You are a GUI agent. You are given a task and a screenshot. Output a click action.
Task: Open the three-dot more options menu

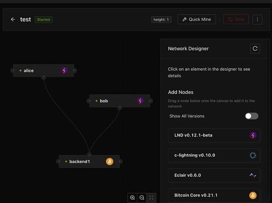tap(257, 19)
